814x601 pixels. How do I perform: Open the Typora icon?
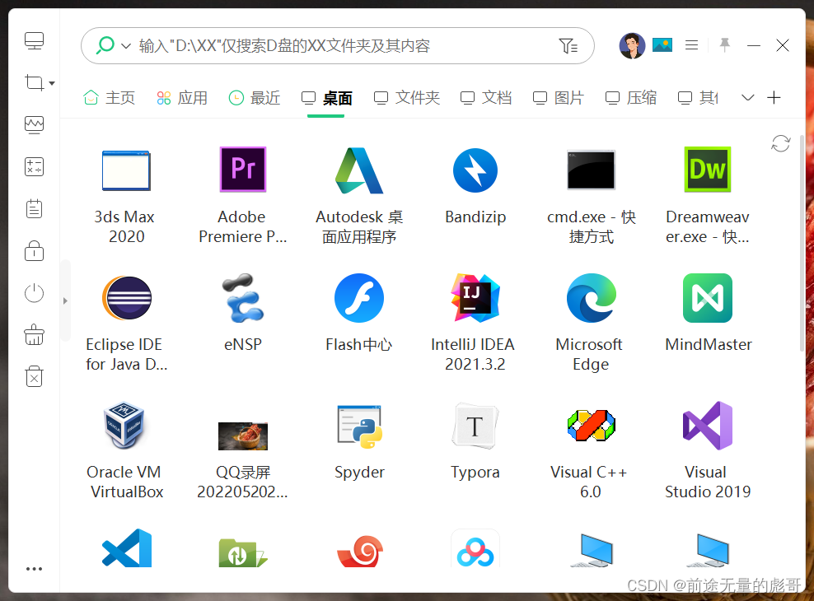[475, 426]
